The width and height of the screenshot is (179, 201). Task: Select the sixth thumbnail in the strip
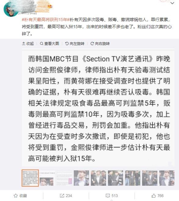pos(116,178)
